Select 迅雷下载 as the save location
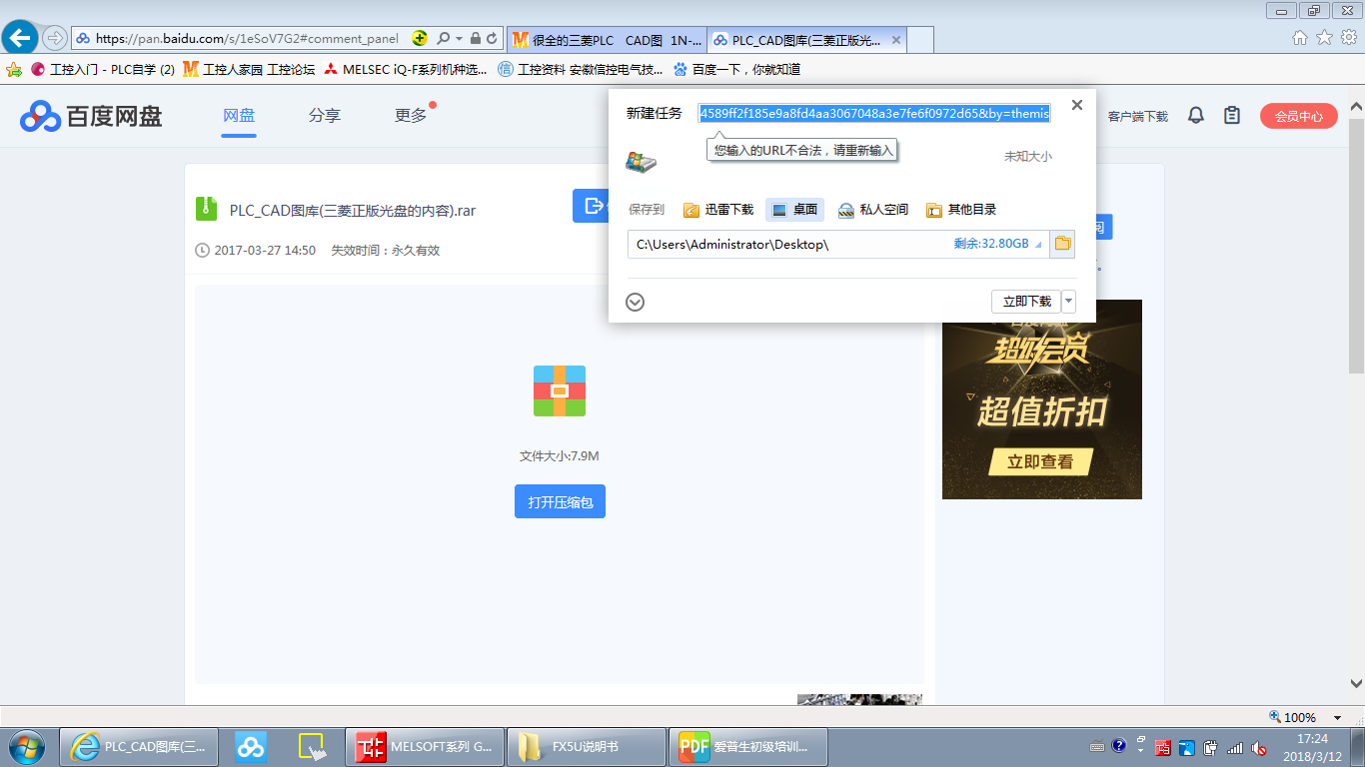The height and width of the screenshot is (767, 1365). [718, 210]
